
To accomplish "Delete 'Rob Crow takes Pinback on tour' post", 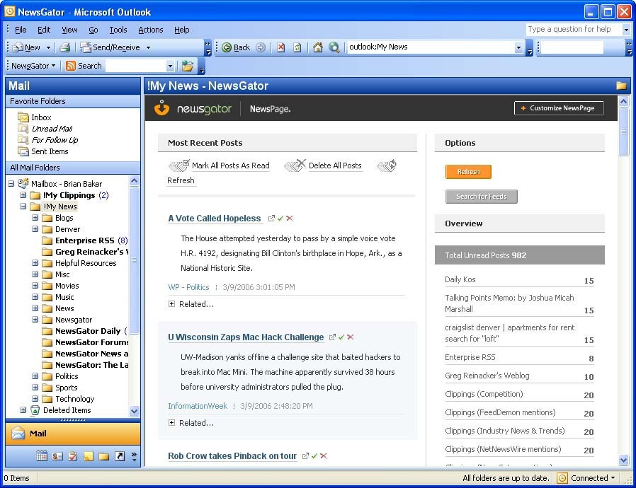I will 323,455.
